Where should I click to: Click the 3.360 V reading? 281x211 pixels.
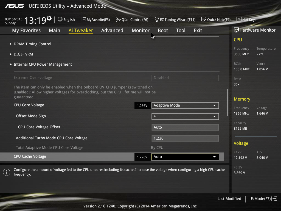point(239,173)
